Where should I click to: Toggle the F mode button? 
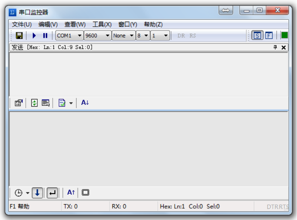click(x=269, y=35)
